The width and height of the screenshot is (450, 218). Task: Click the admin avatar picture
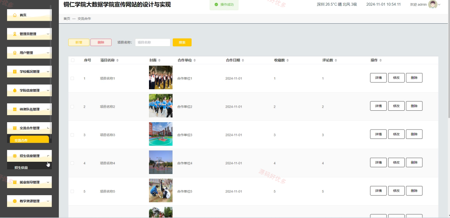pyautogui.click(x=432, y=4)
